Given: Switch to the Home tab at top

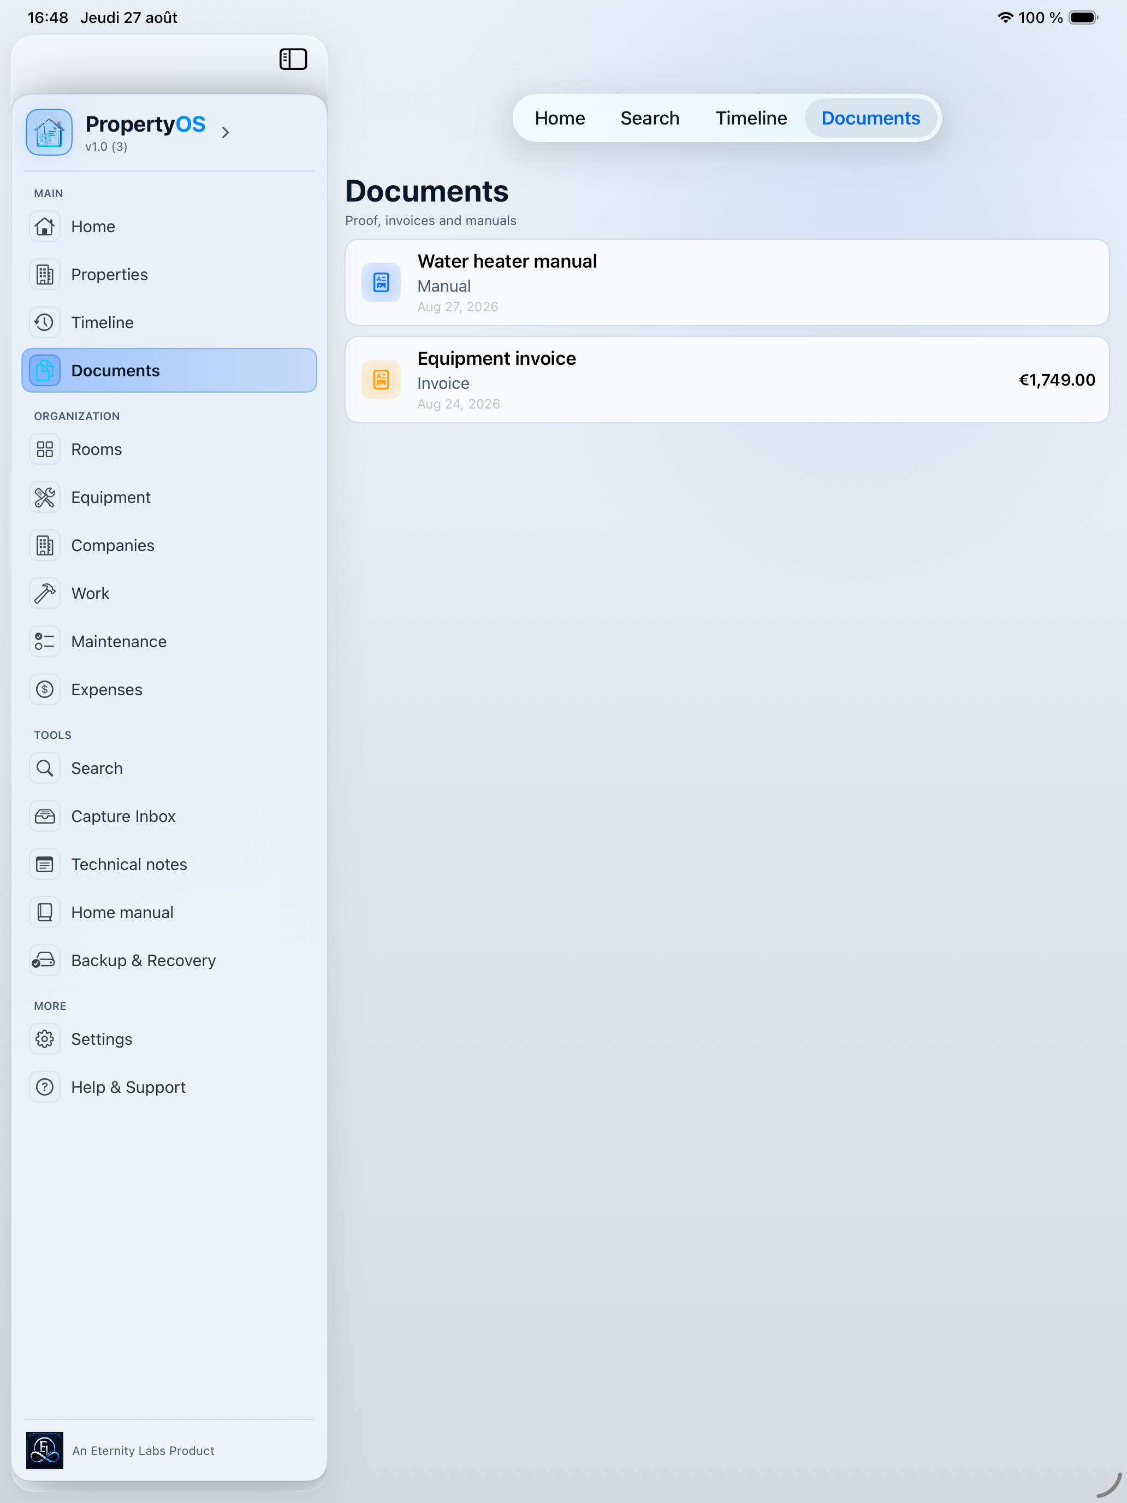Looking at the screenshot, I should click(560, 118).
